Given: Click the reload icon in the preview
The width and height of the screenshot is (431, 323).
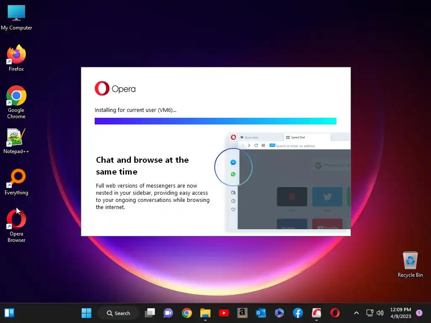Looking at the screenshot, I should coord(256,145).
